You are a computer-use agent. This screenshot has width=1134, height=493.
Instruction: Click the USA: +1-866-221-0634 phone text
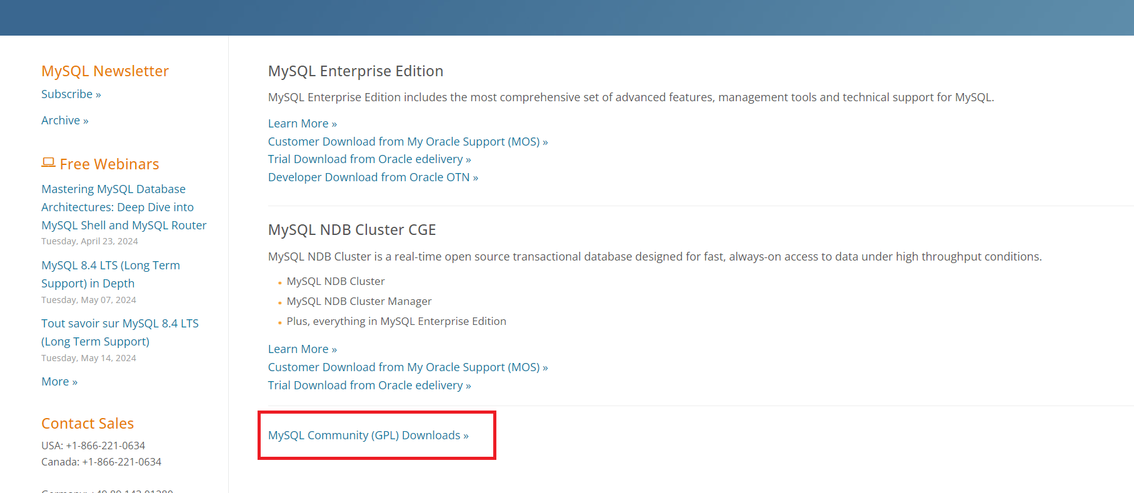93,446
